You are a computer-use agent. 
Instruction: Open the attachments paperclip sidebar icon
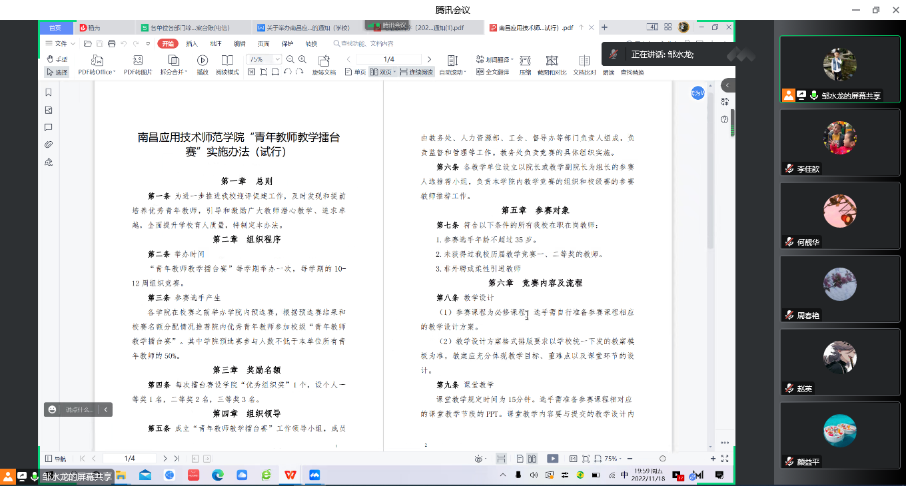click(49, 144)
